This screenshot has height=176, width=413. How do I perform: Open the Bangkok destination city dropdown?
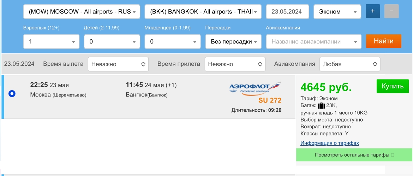tap(203, 12)
